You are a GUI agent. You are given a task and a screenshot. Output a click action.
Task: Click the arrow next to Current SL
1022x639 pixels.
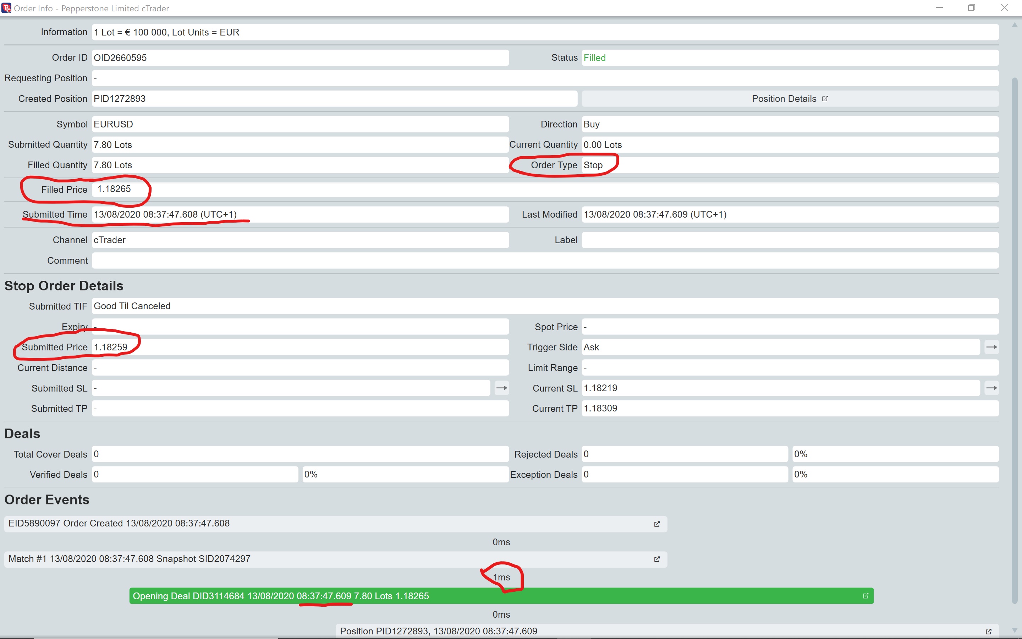click(x=991, y=388)
